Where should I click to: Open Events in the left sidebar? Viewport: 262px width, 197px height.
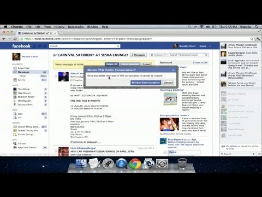click(21, 80)
